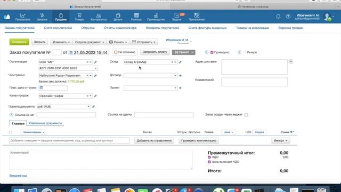The width and height of the screenshot is (341, 192).
Task: Toggle the НДС checkbox in totals
Action: pos(209,157)
